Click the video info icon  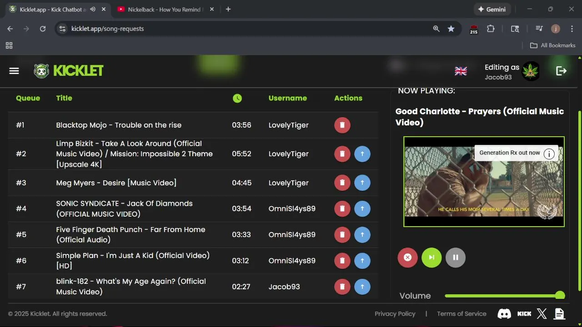[549, 154]
